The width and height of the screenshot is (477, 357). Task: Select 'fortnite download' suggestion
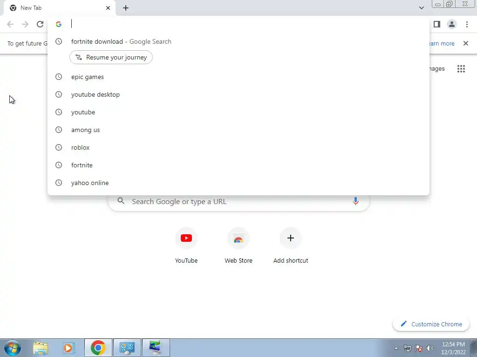(238, 41)
